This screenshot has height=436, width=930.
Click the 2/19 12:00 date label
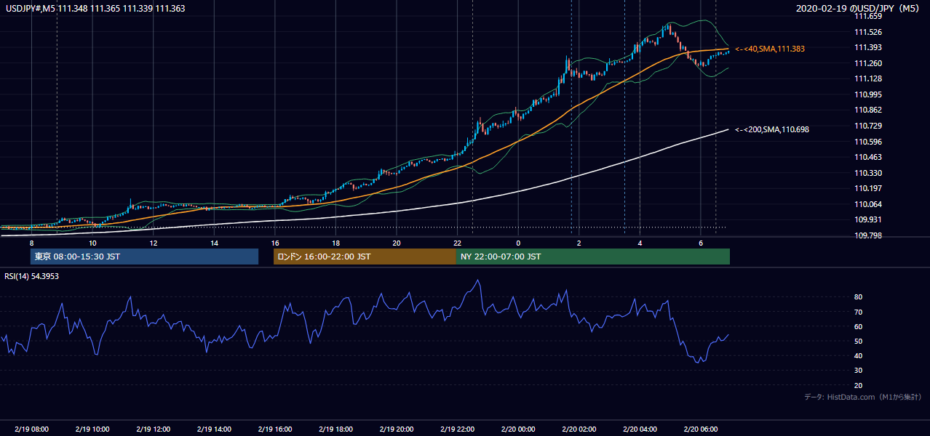(154, 429)
